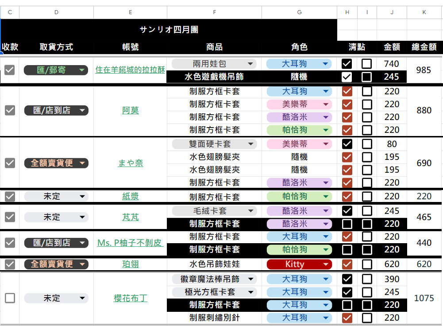Select the 740 amount cell
The width and height of the screenshot is (443, 326).
[x=392, y=64]
